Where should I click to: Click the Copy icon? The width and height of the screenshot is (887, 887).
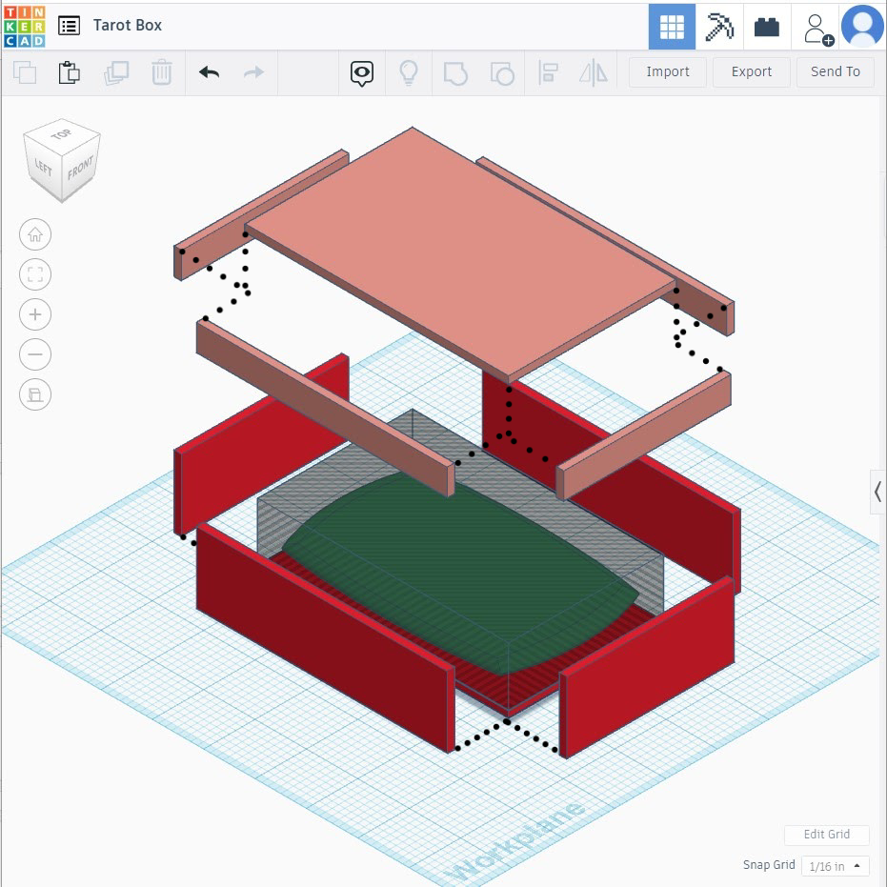(25, 72)
